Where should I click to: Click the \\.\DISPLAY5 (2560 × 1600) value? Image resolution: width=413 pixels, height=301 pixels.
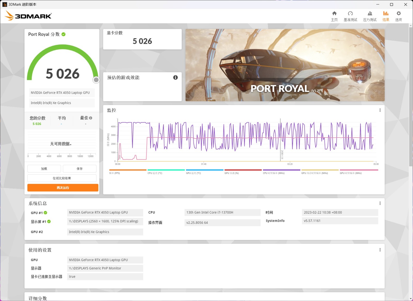click(x=105, y=221)
